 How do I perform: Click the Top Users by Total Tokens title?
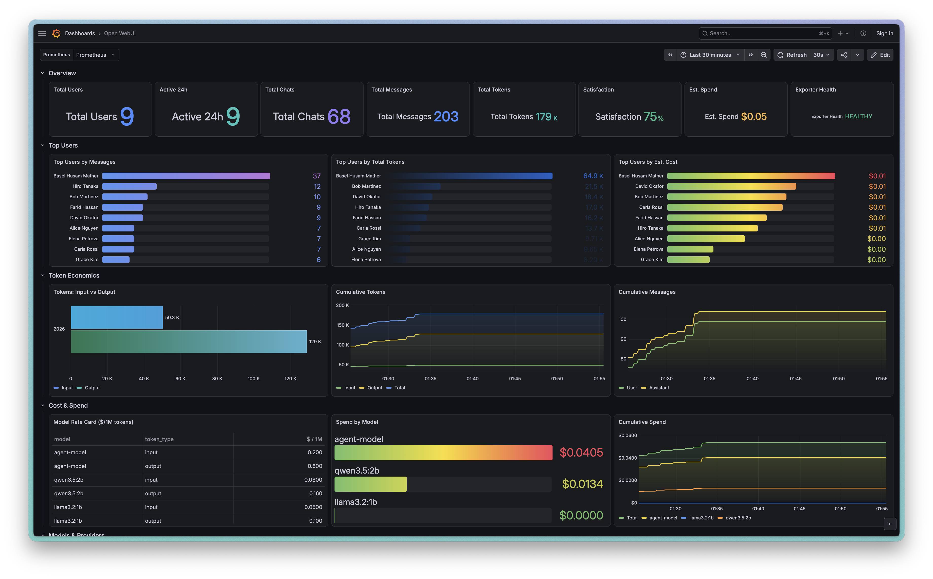pyautogui.click(x=370, y=162)
